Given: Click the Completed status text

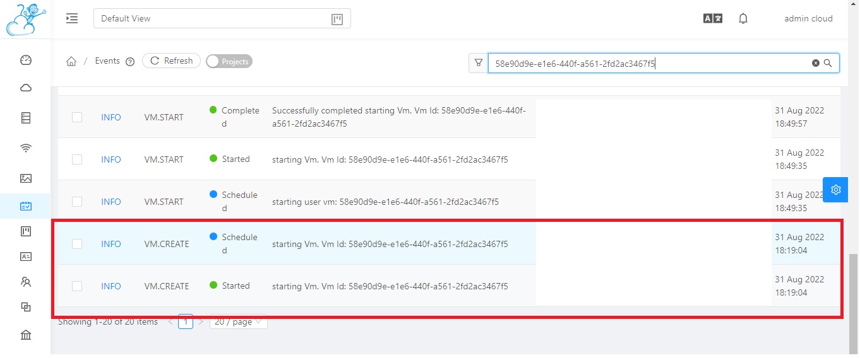Looking at the screenshot, I should (241, 117).
